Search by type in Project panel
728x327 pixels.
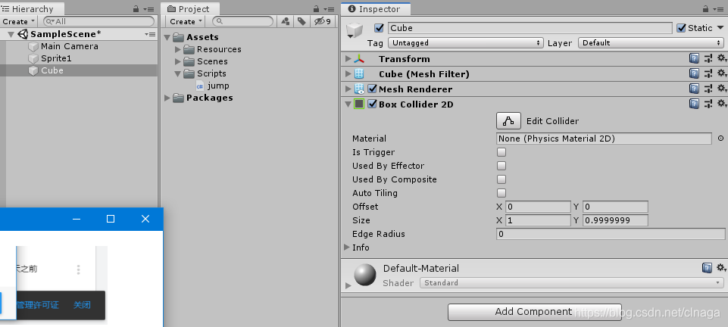[285, 21]
